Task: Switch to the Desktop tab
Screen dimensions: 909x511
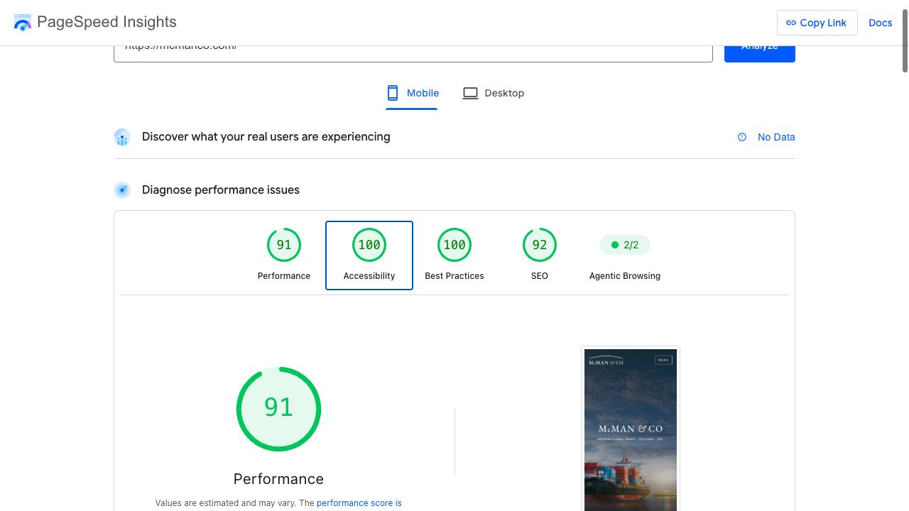Action: pyautogui.click(x=494, y=93)
